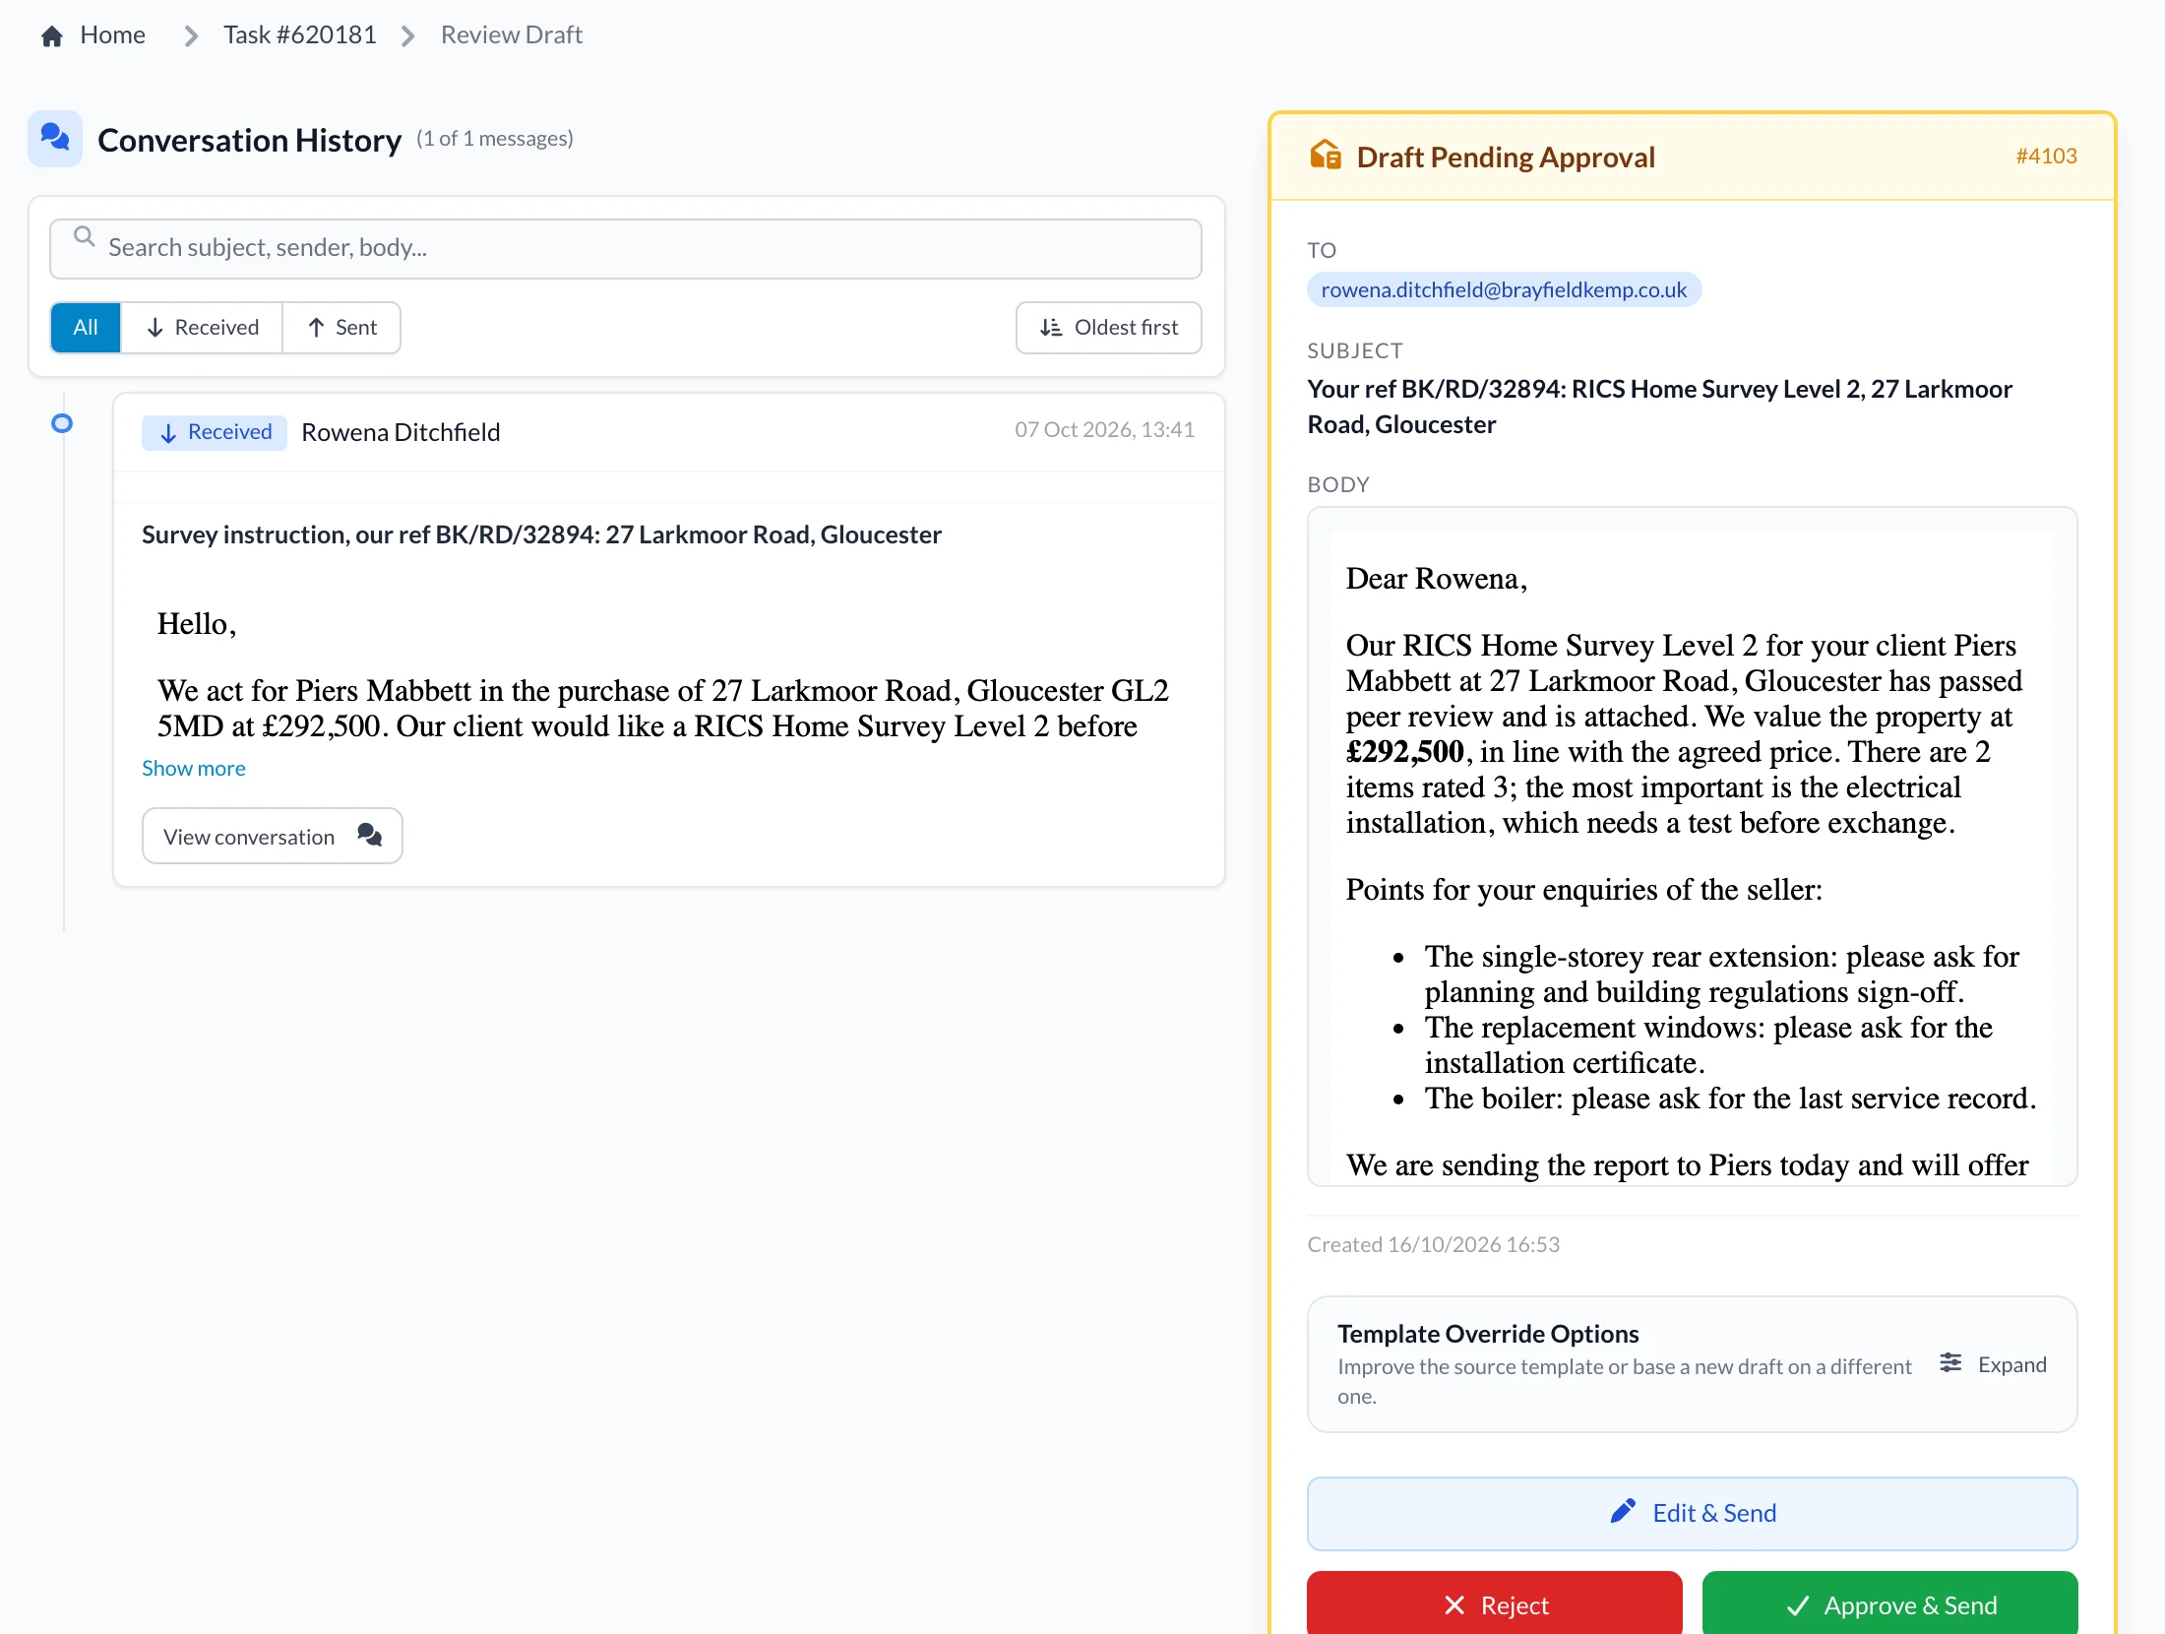Click the breadcrumb chevron after Task #620181
This screenshot has width=2165, height=1634.
(x=407, y=36)
